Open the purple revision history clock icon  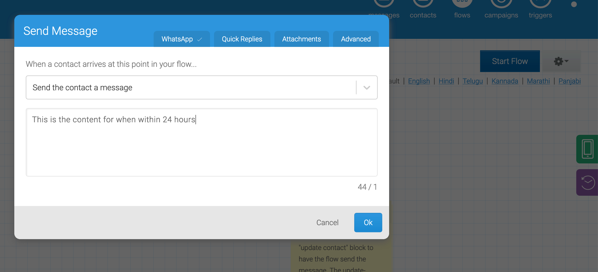587,182
